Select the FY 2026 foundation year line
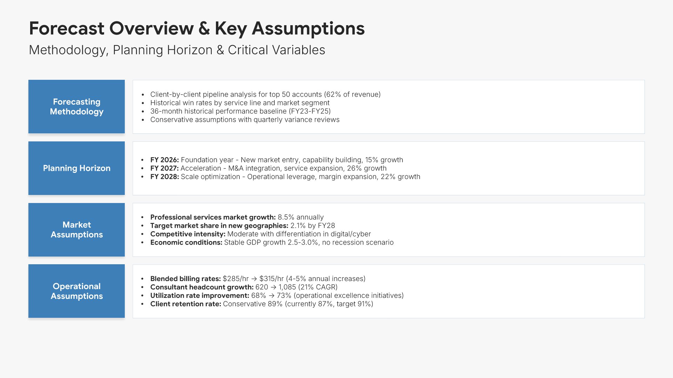Image resolution: width=673 pixels, height=378 pixels. point(276,160)
